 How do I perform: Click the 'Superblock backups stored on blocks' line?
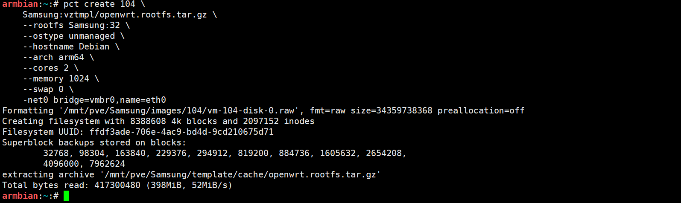[x=94, y=143]
